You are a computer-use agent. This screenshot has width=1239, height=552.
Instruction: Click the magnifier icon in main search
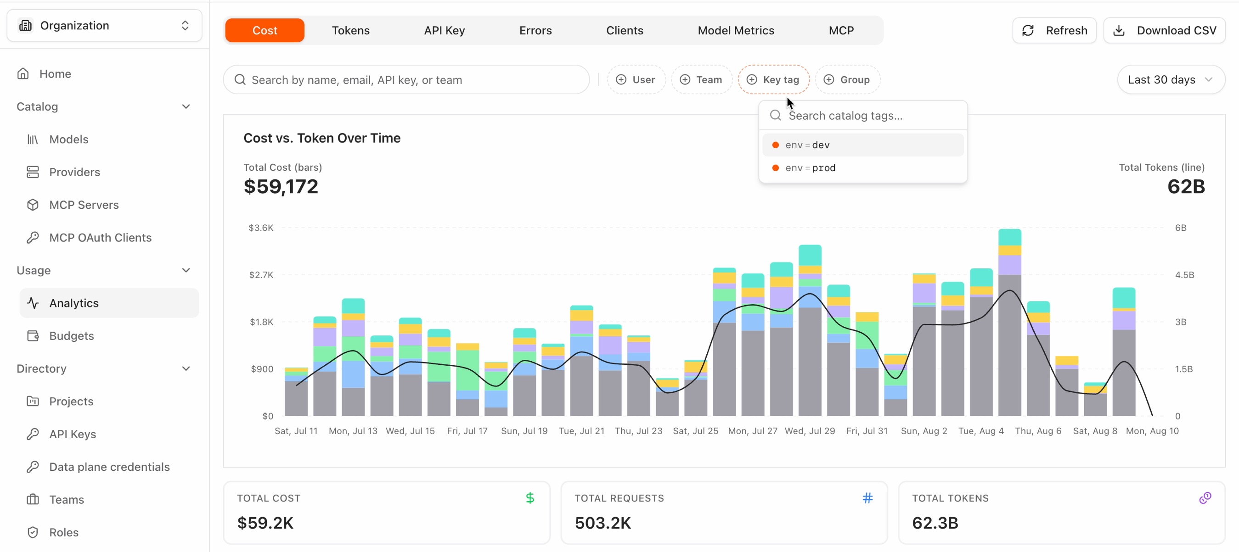coord(240,80)
